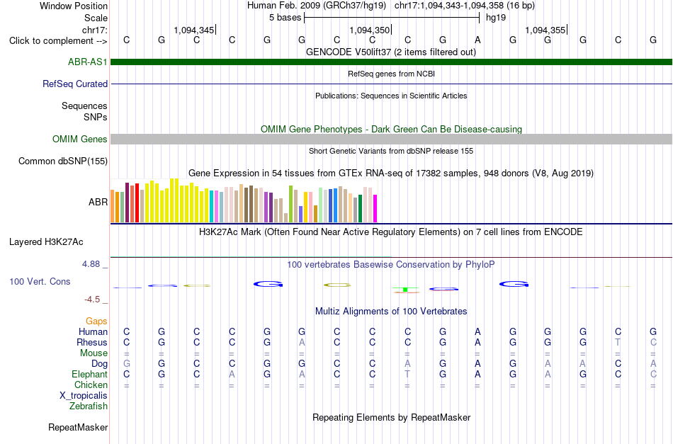
Task: Click the 'Human Feb. 2009 (GRCh37/hg19)' assembly text
Action: tap(317, 6)
